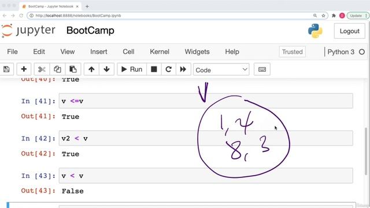
Task: Click into cell In [42] code input
Action: point(206,138)
